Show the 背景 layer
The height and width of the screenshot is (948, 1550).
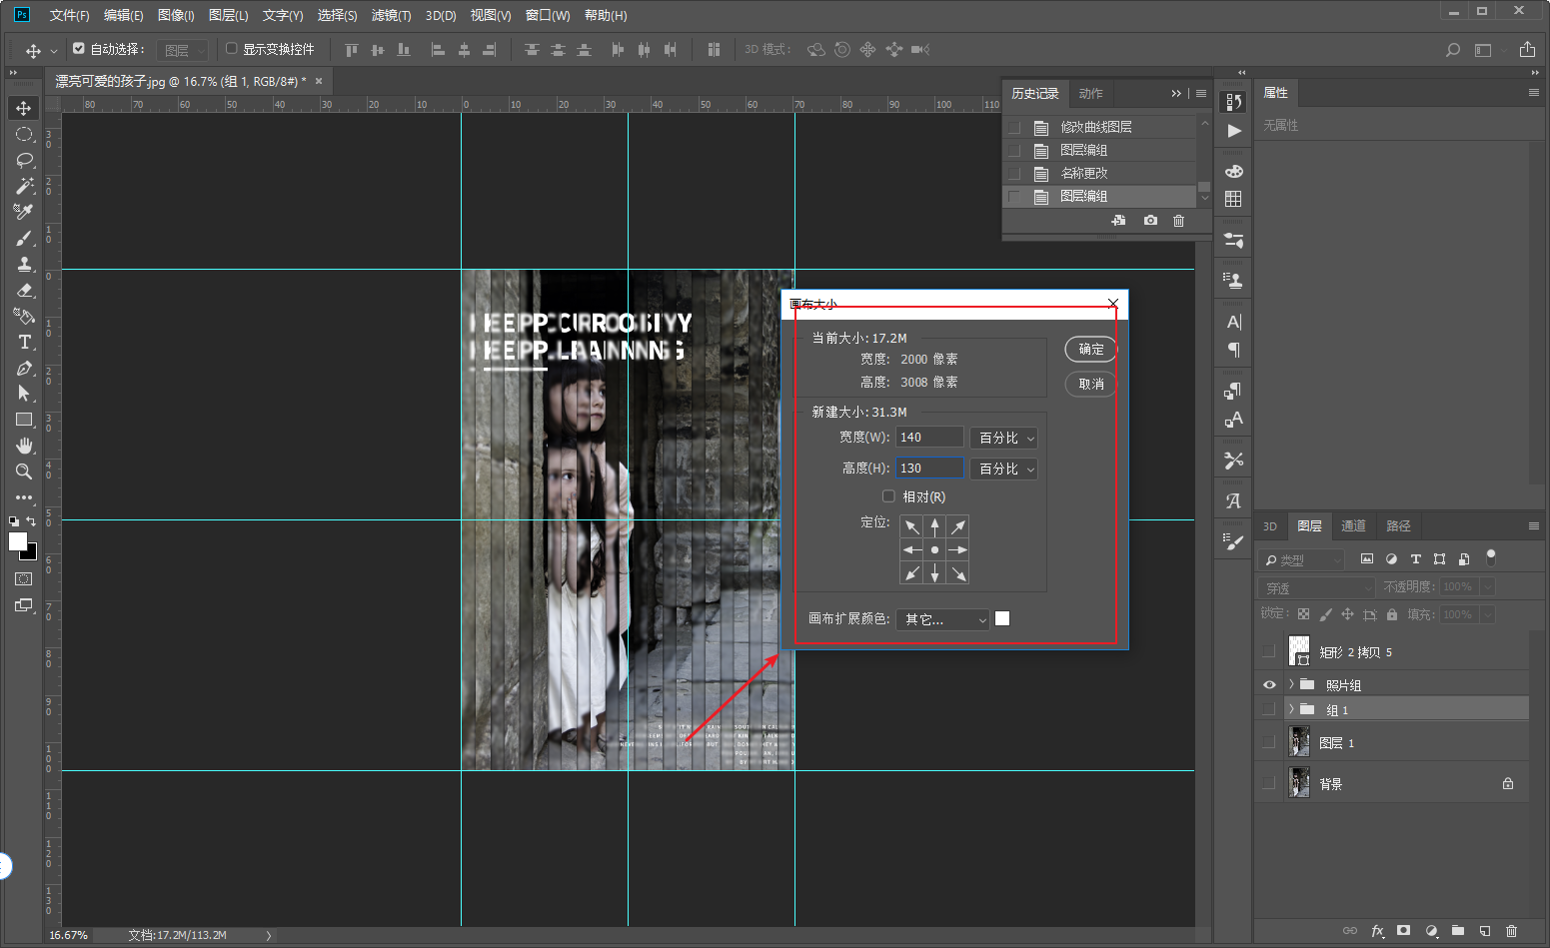[x=1269, y=783]
